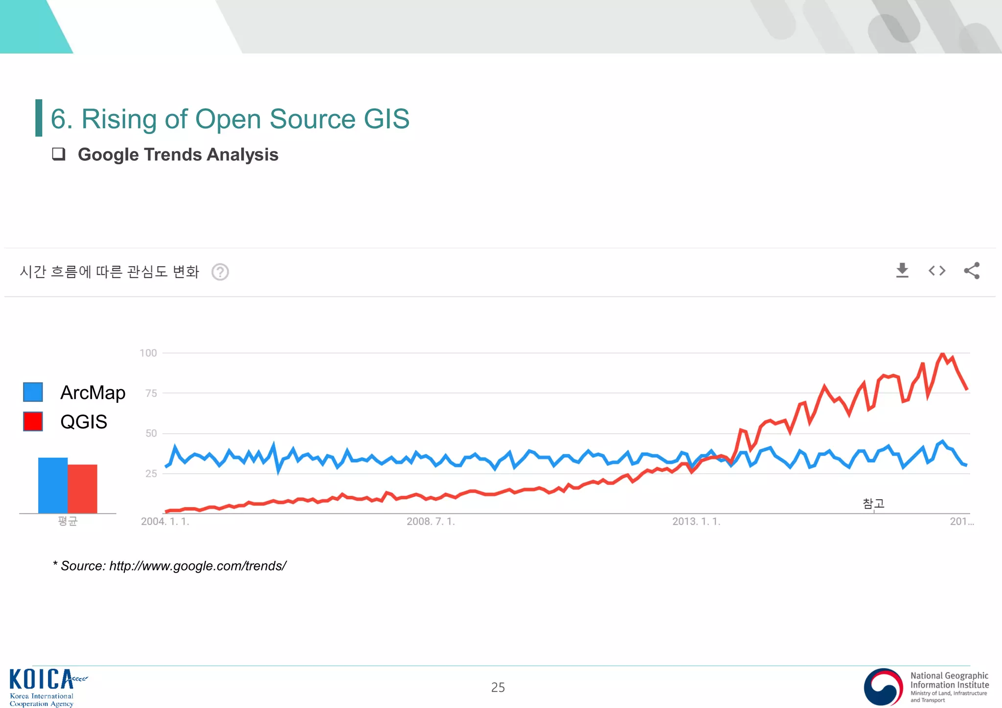This screenshot has height=708, width=1002.
Task: Click the embed code icon
Action: [x=936, y=270]
